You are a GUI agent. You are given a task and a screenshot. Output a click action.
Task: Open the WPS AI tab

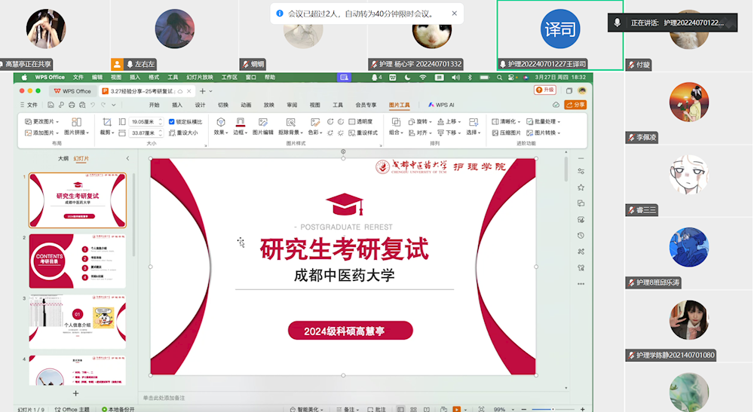pyautogui.click(x=441, y=105)
